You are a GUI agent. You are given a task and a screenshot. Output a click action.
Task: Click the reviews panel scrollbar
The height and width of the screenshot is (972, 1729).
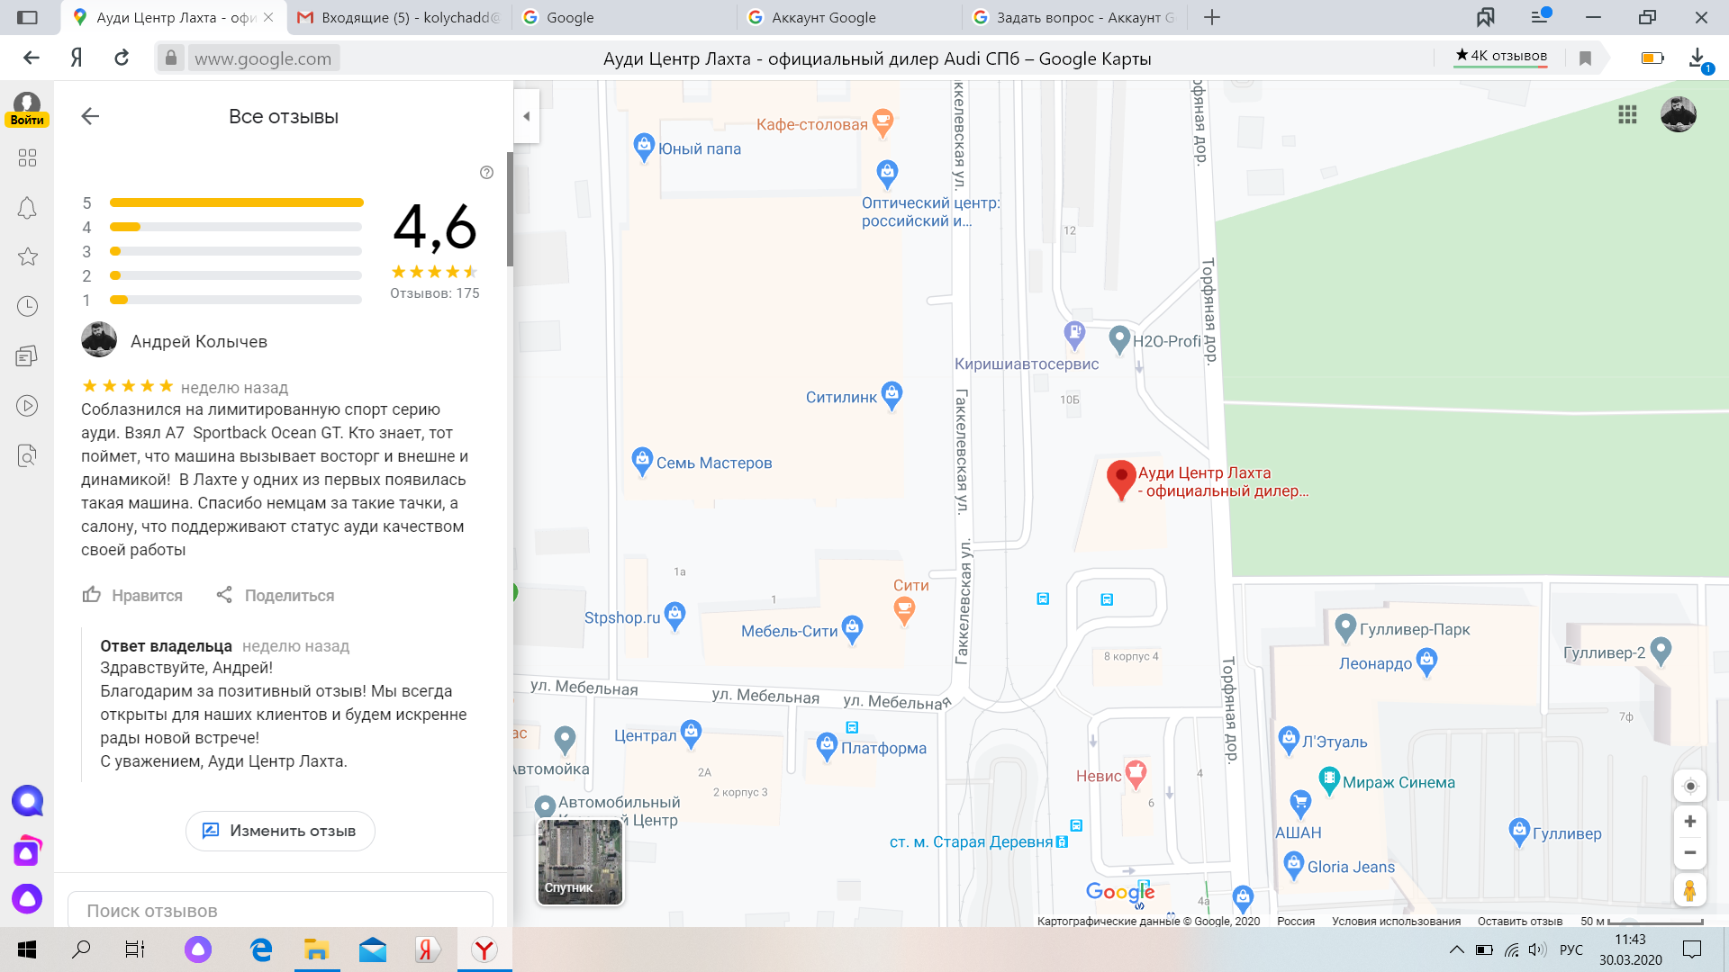click(510, 209)
